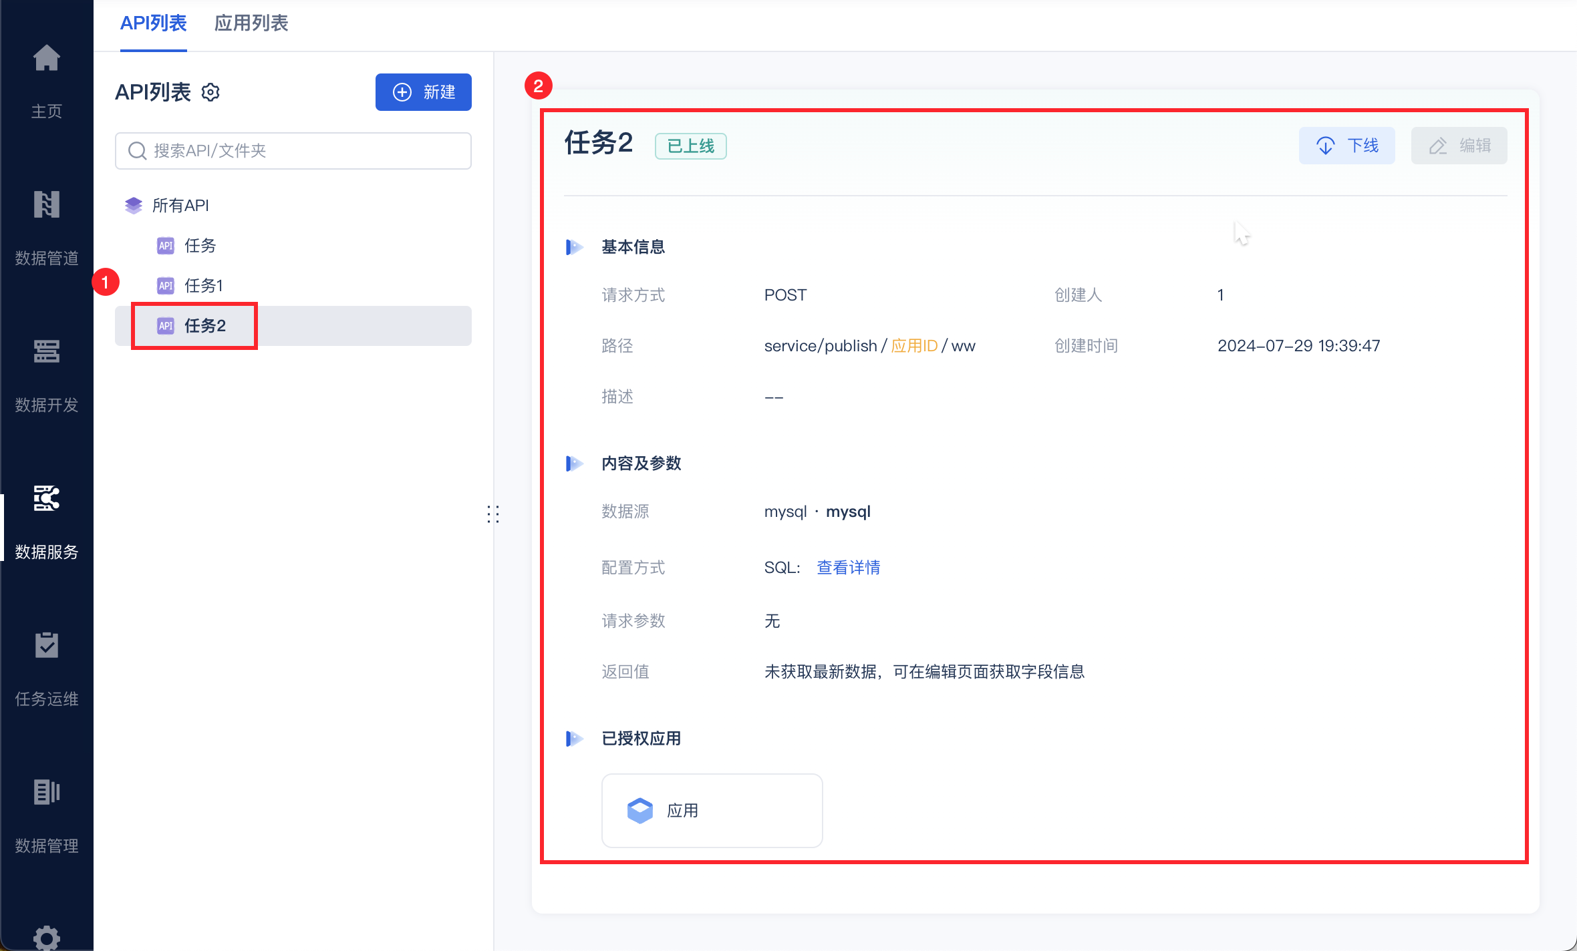Image resolution: width=1577 pixels, height=951 pixels.
Task: Click the gear icon next to API列表
Action: point(210,92)
